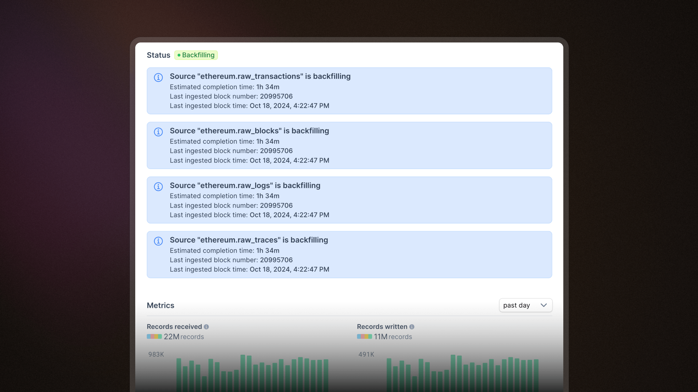Click the info icon beside Records written

[412, 327]
